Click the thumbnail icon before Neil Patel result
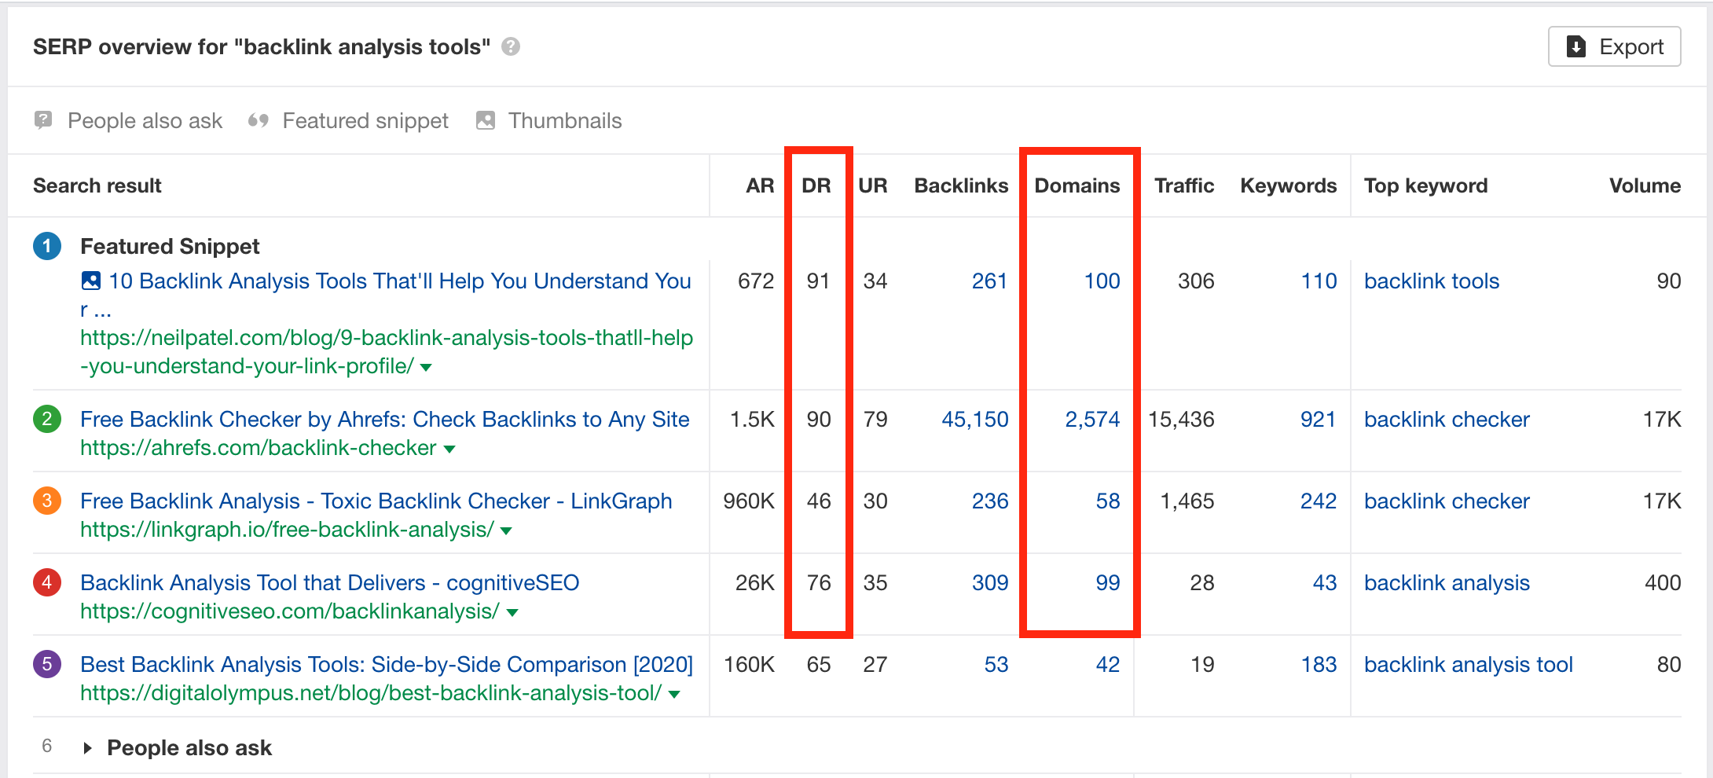Image resolution: width=1713 pixels, height=778 pixels. pyautogui.click(x=91, y=281)
